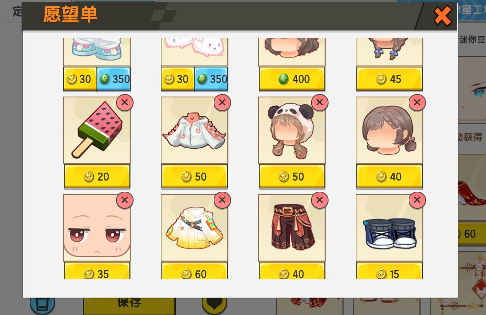Buy the pigtail hairstyle for 45 coins
Image resolution: width=486 pixels, height=315 pixels.
[x=390, y=79]
